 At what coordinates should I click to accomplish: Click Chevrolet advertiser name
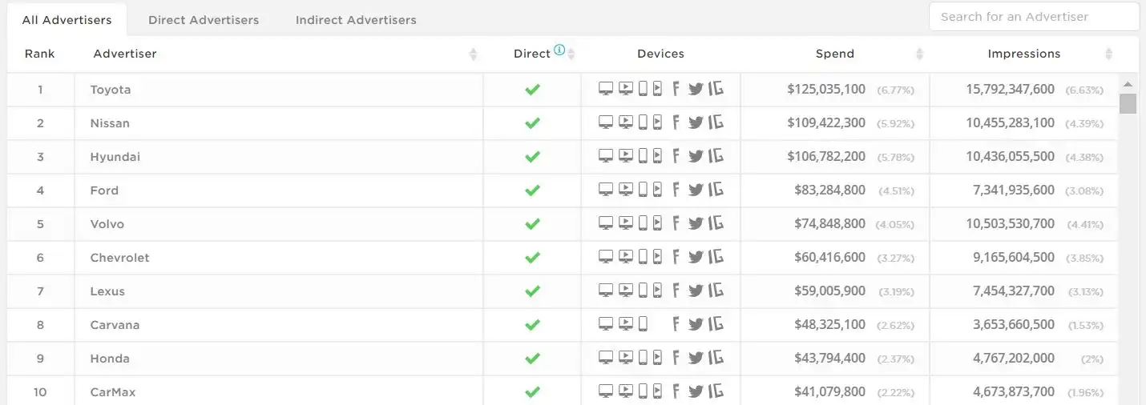120,258
